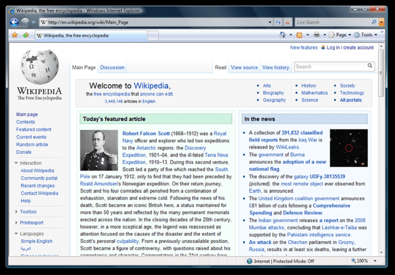395x275 pixels.
Task: Open the Favorites Center star icon
Action: 15,35
